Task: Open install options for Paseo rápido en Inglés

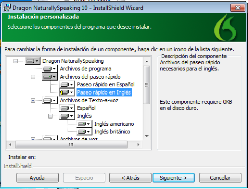Action: point(67,92)
